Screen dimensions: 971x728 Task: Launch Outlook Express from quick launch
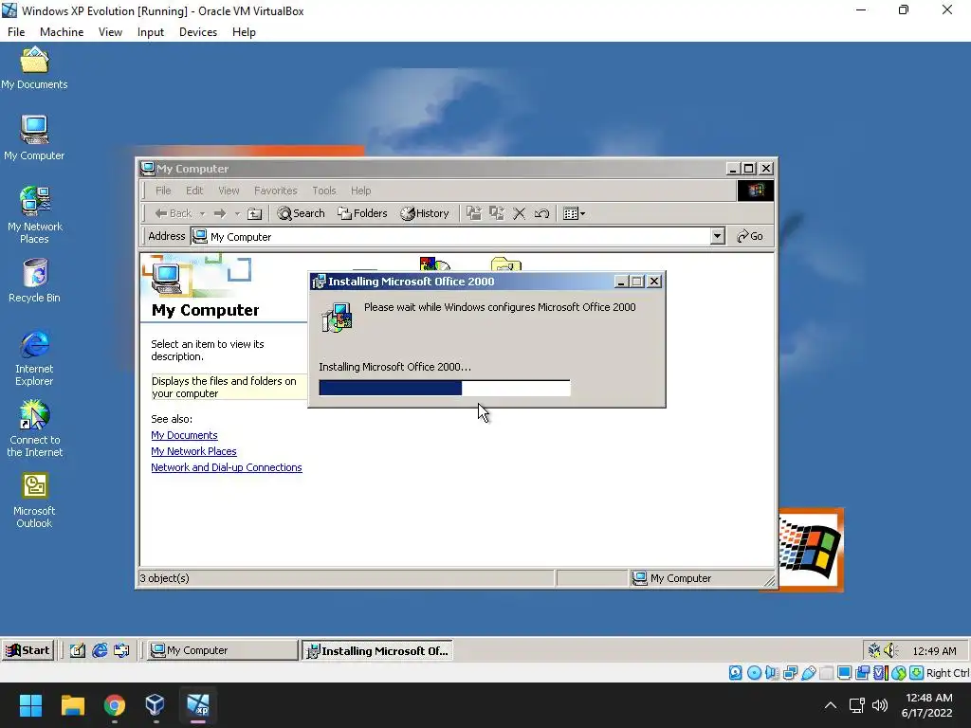122,650
